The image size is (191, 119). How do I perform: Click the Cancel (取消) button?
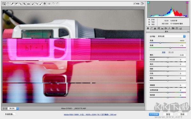pos(168,114)
